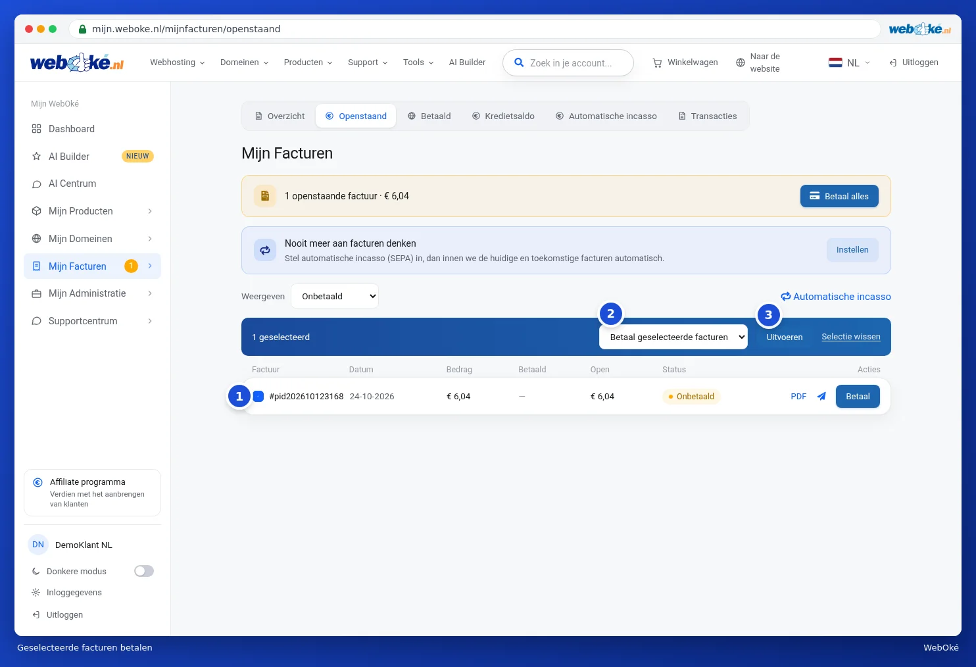The height and width of the screenshot is (667, 976).
Task: Click the logout icon in top header
Action: tap(893, 63)
